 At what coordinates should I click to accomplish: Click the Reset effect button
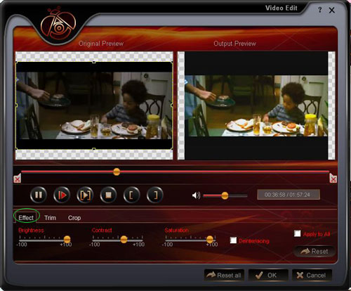[314, 252]
